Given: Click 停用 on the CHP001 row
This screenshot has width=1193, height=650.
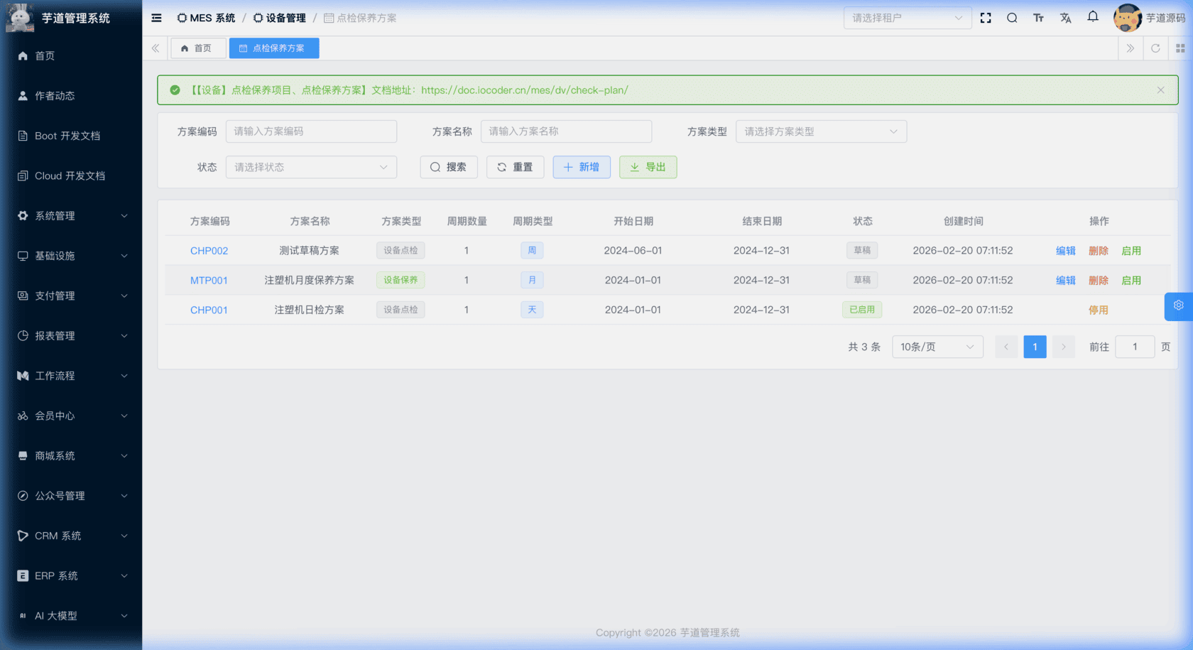Looking at the screenshot, I should (1099, 309).
